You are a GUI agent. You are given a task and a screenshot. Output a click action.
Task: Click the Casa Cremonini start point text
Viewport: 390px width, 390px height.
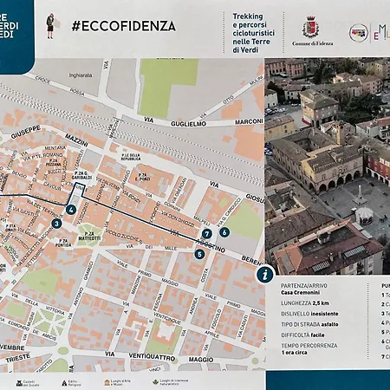click(300, 293)
